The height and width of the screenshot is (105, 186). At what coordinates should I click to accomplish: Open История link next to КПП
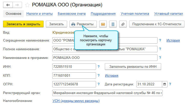click(111, 75)
